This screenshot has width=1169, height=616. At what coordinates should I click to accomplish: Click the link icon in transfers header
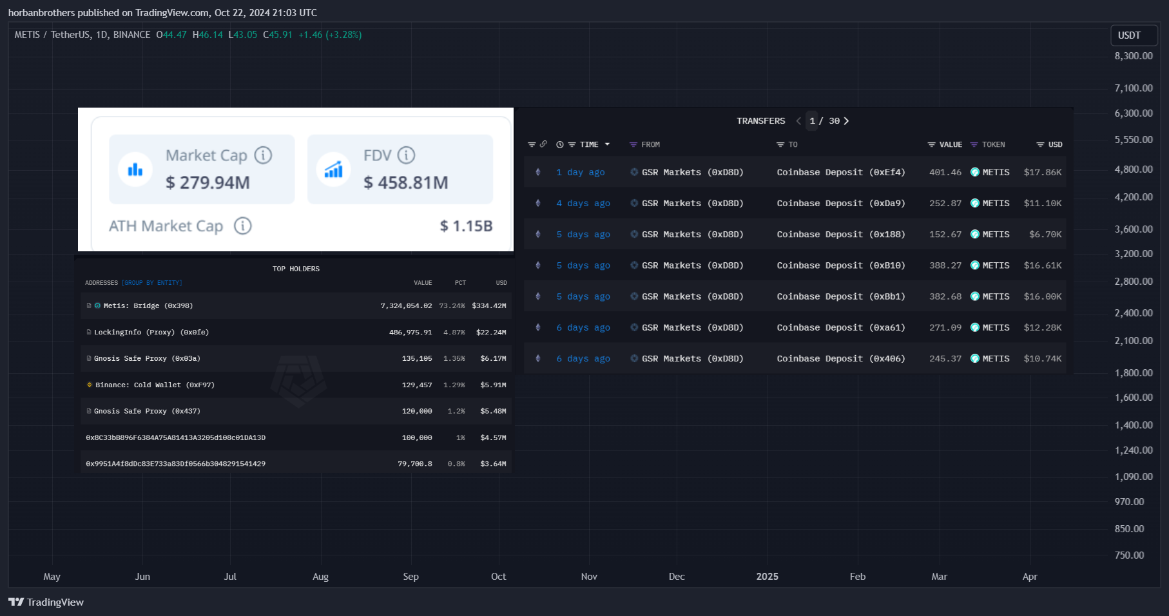[x=543, y=144]
